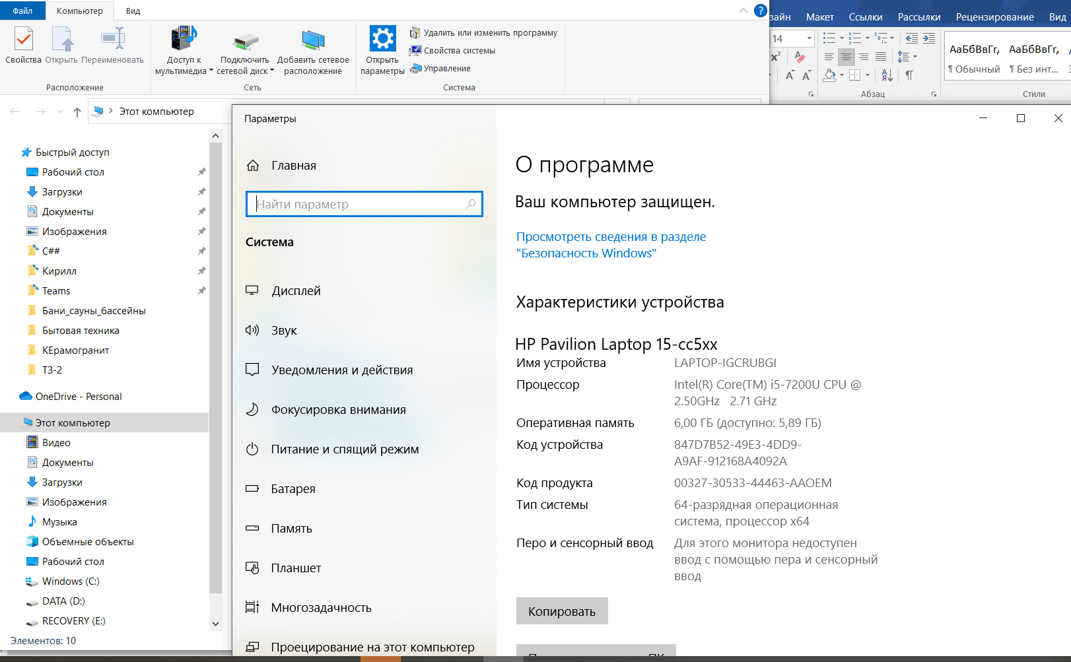Clear all formatting in Word
Viewport: 1071px width, 662px height.
click(x=800, y=57)
